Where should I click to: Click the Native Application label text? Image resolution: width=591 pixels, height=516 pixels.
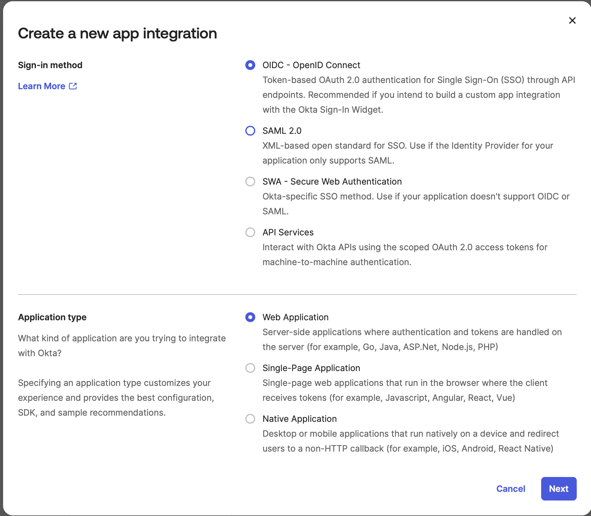[x=299, y=419]
